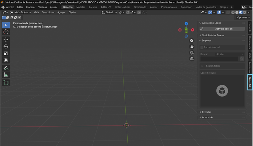The width and height of the screenshot is (253, 146).
Task: Select the Annotate tool
Action: (x=6, y=68)
